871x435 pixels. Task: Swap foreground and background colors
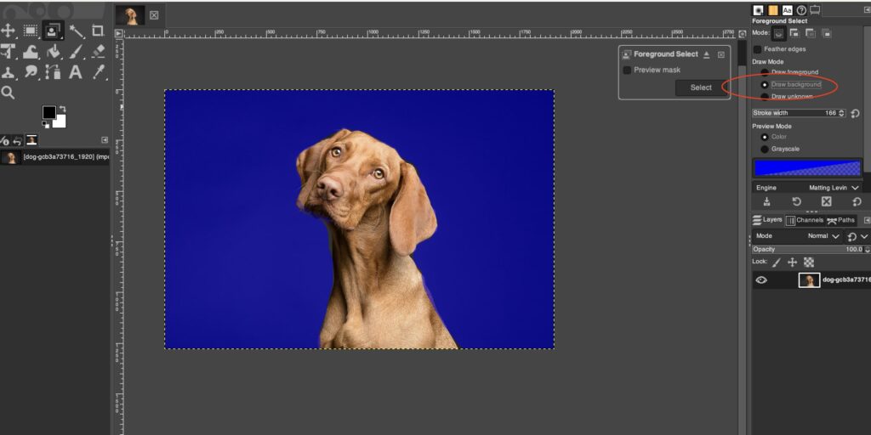pyautogui.click(x=63, y=109)
